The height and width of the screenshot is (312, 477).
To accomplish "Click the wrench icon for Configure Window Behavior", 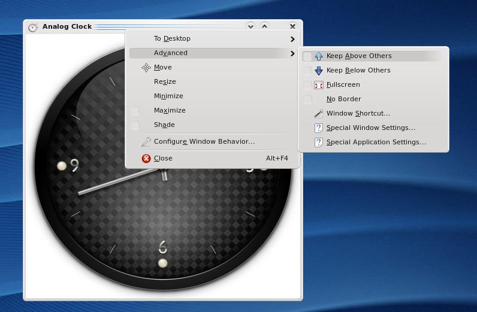I will coord(146,142).
